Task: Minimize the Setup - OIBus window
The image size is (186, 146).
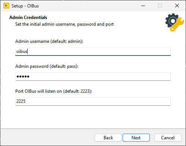Action: point(143,6)
